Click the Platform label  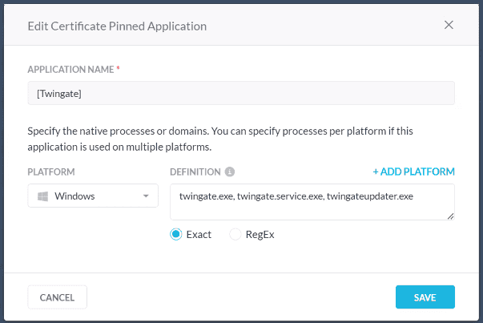50,172
